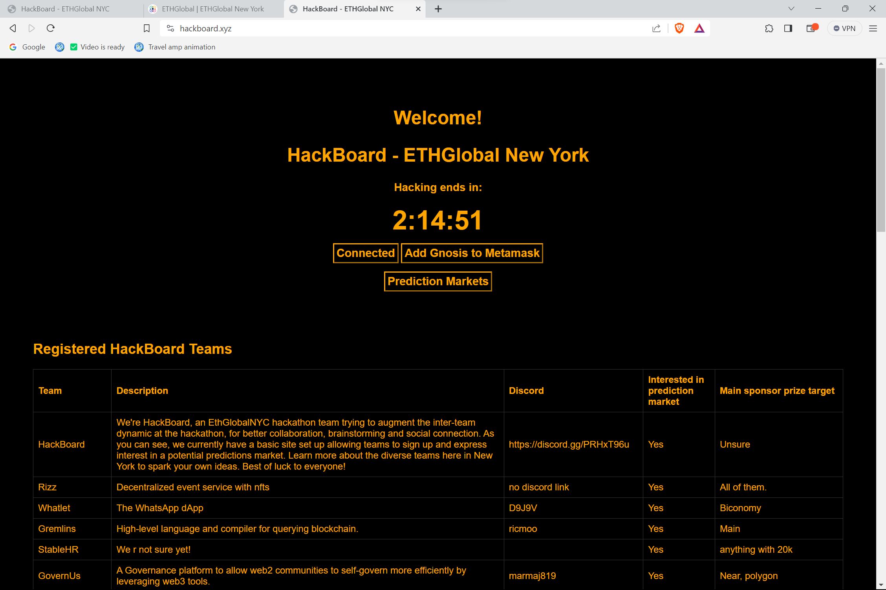Open the browser hamburger main menu
The width and height of the screenshot is (886, 590).
873,28
